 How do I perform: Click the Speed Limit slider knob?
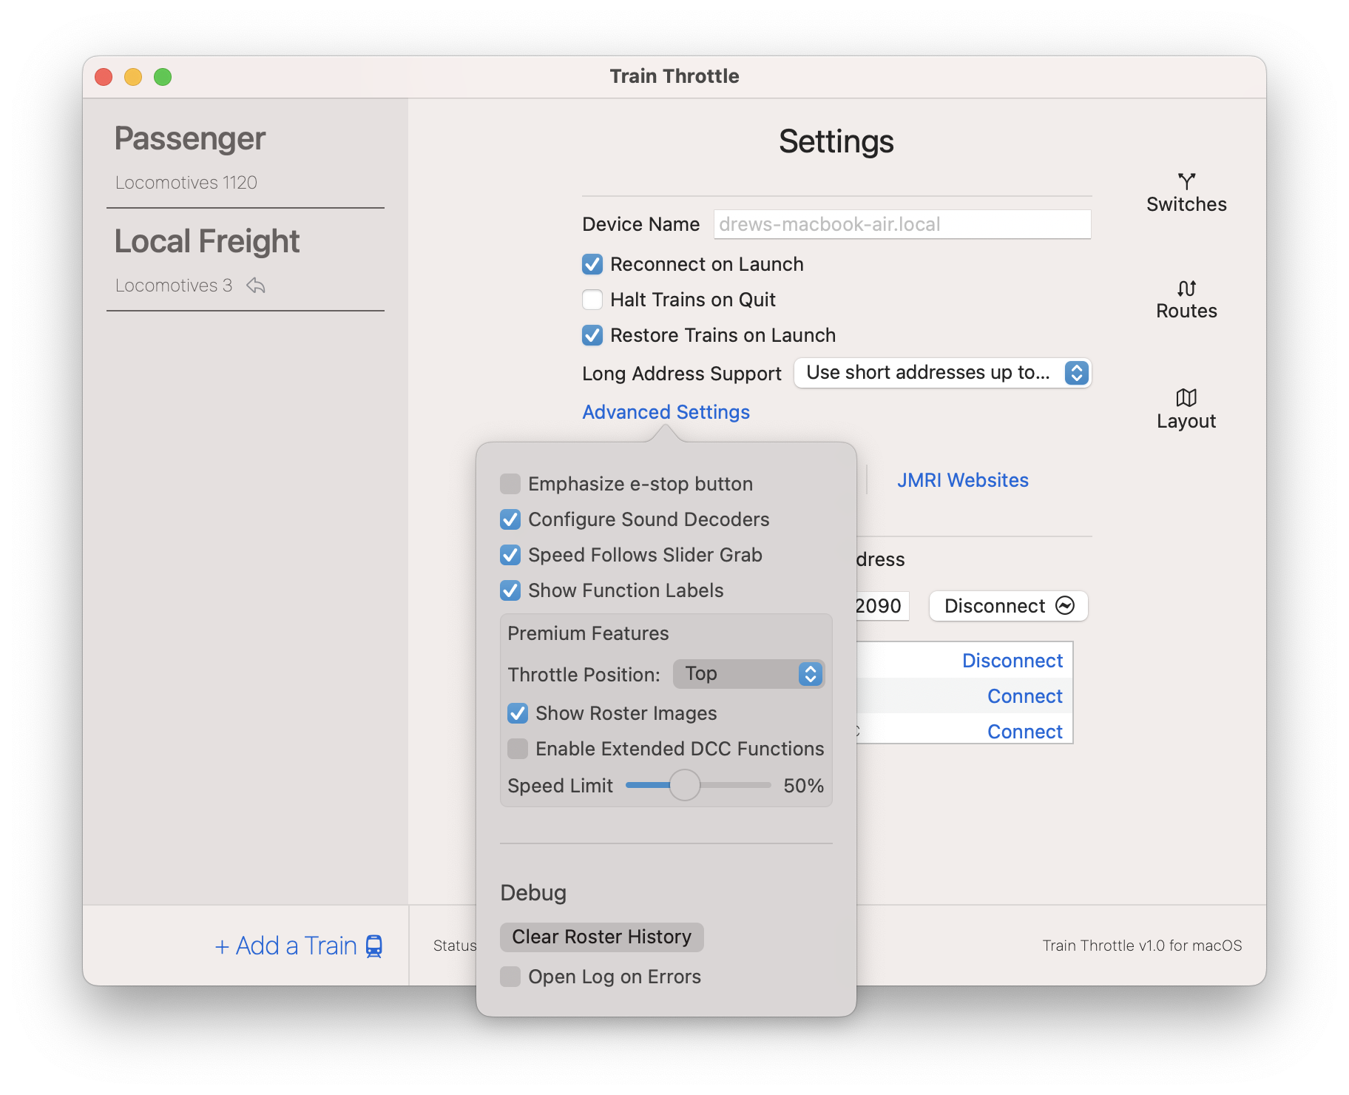pos(685,785)
